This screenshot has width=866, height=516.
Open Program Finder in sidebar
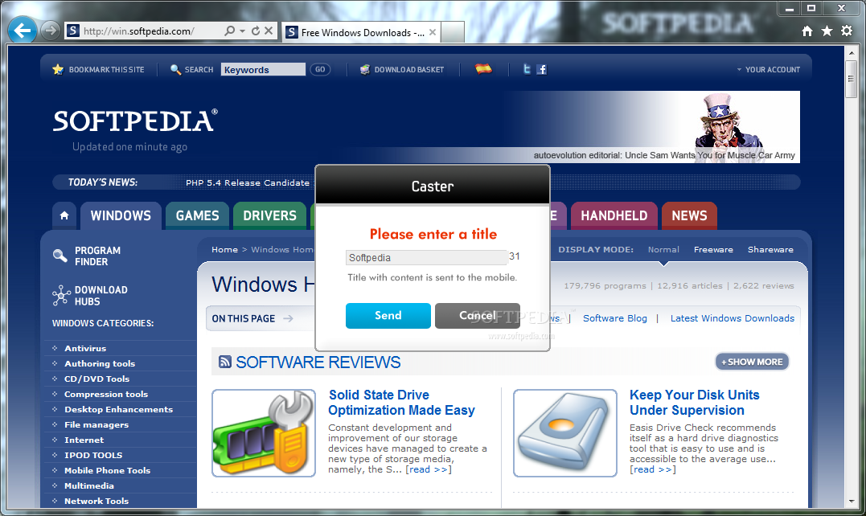(88, 256)
